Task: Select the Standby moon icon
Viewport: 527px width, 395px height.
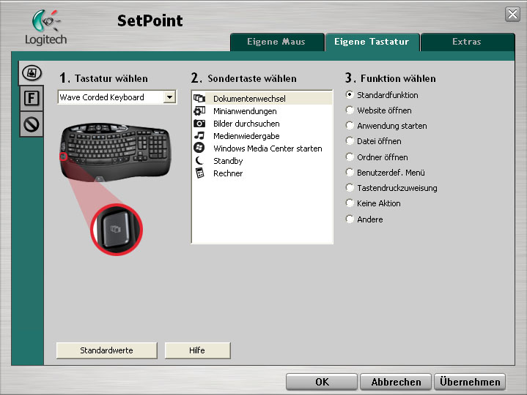Action: 199,161
